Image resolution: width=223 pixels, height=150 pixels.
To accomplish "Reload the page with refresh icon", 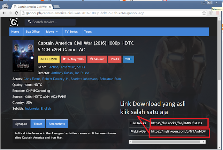I will [x=16, y=13].
